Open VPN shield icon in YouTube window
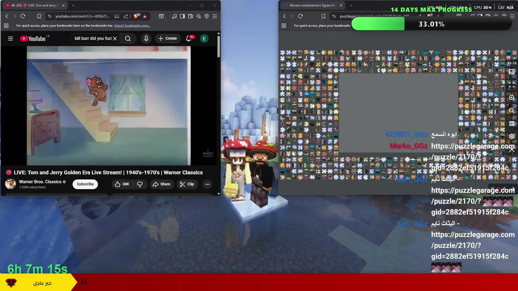 [x=206, y=16]
